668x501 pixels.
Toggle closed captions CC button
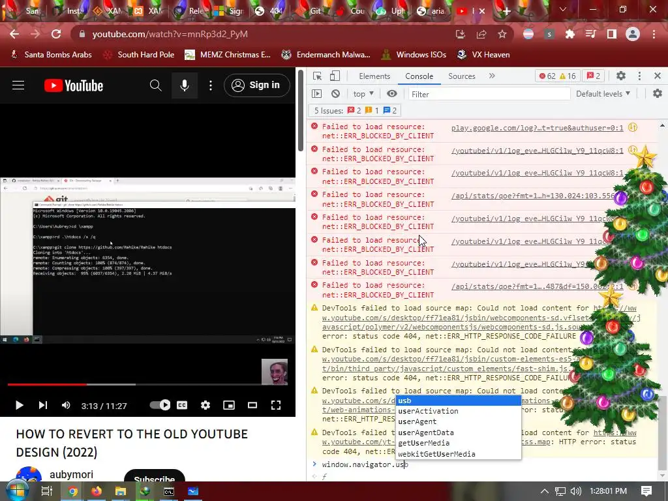(x=182, y=405)
